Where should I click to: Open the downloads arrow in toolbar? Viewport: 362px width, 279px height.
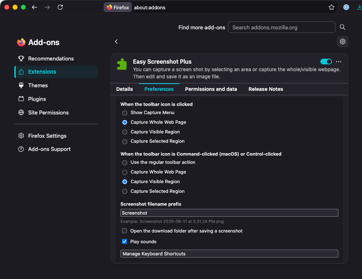[359, 8]
